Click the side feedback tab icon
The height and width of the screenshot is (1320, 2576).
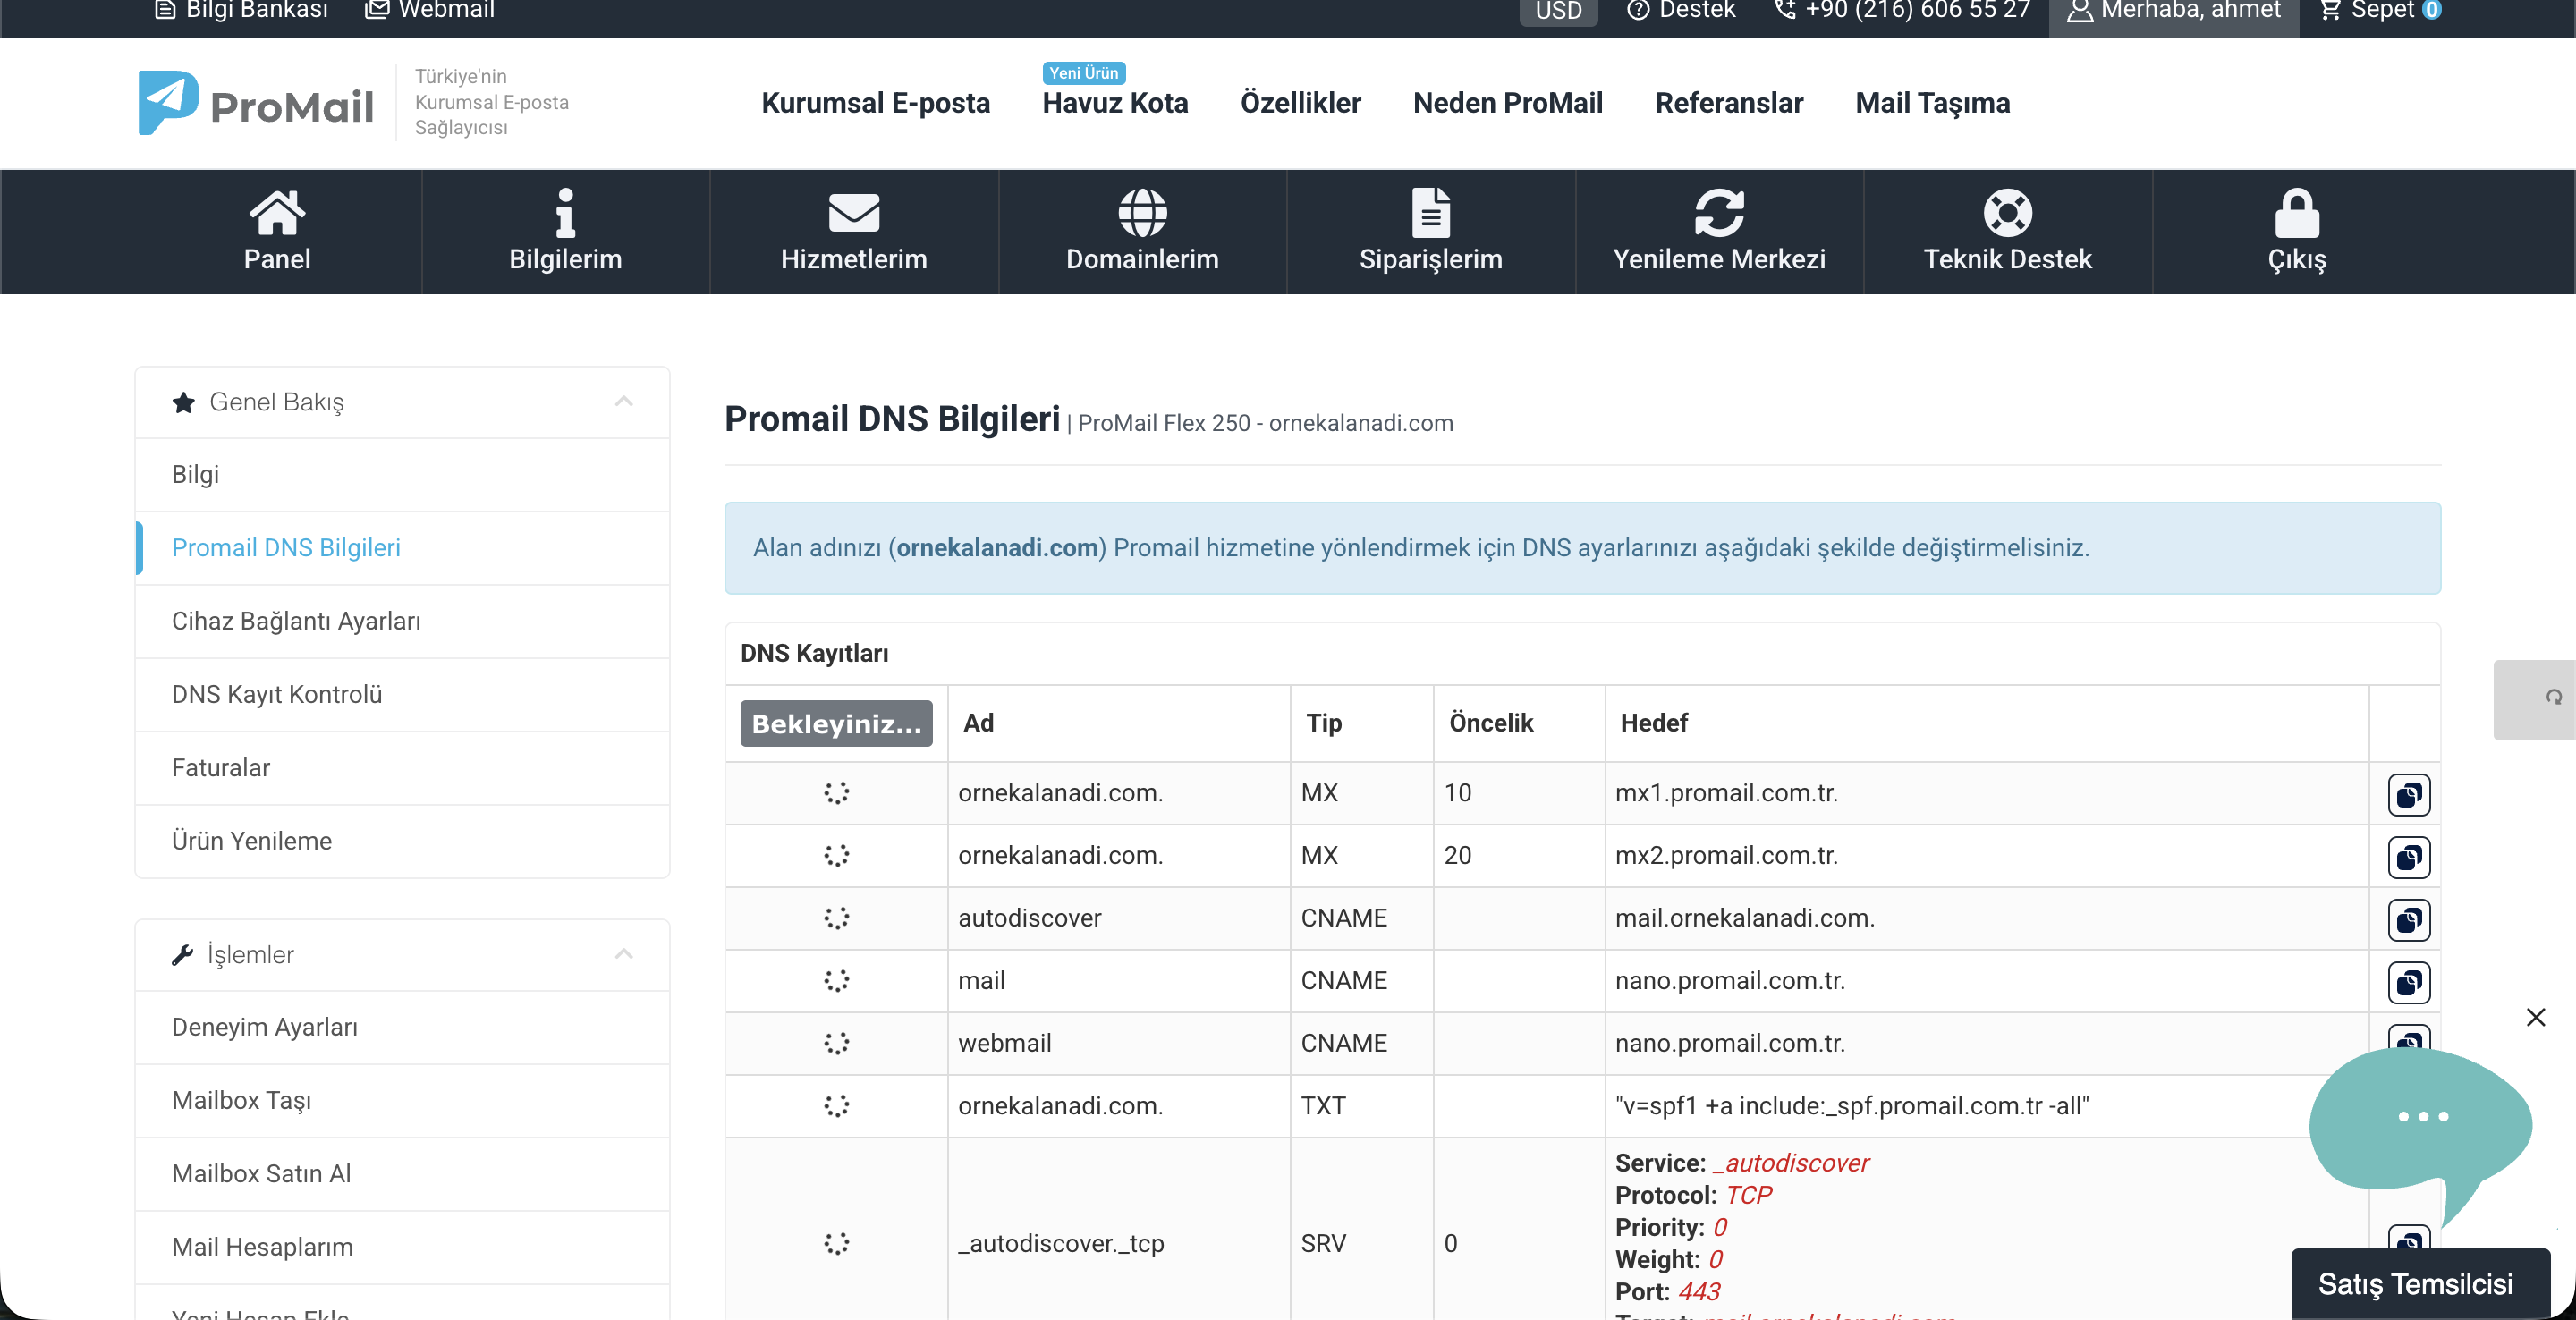click(x=2553, y=698)
